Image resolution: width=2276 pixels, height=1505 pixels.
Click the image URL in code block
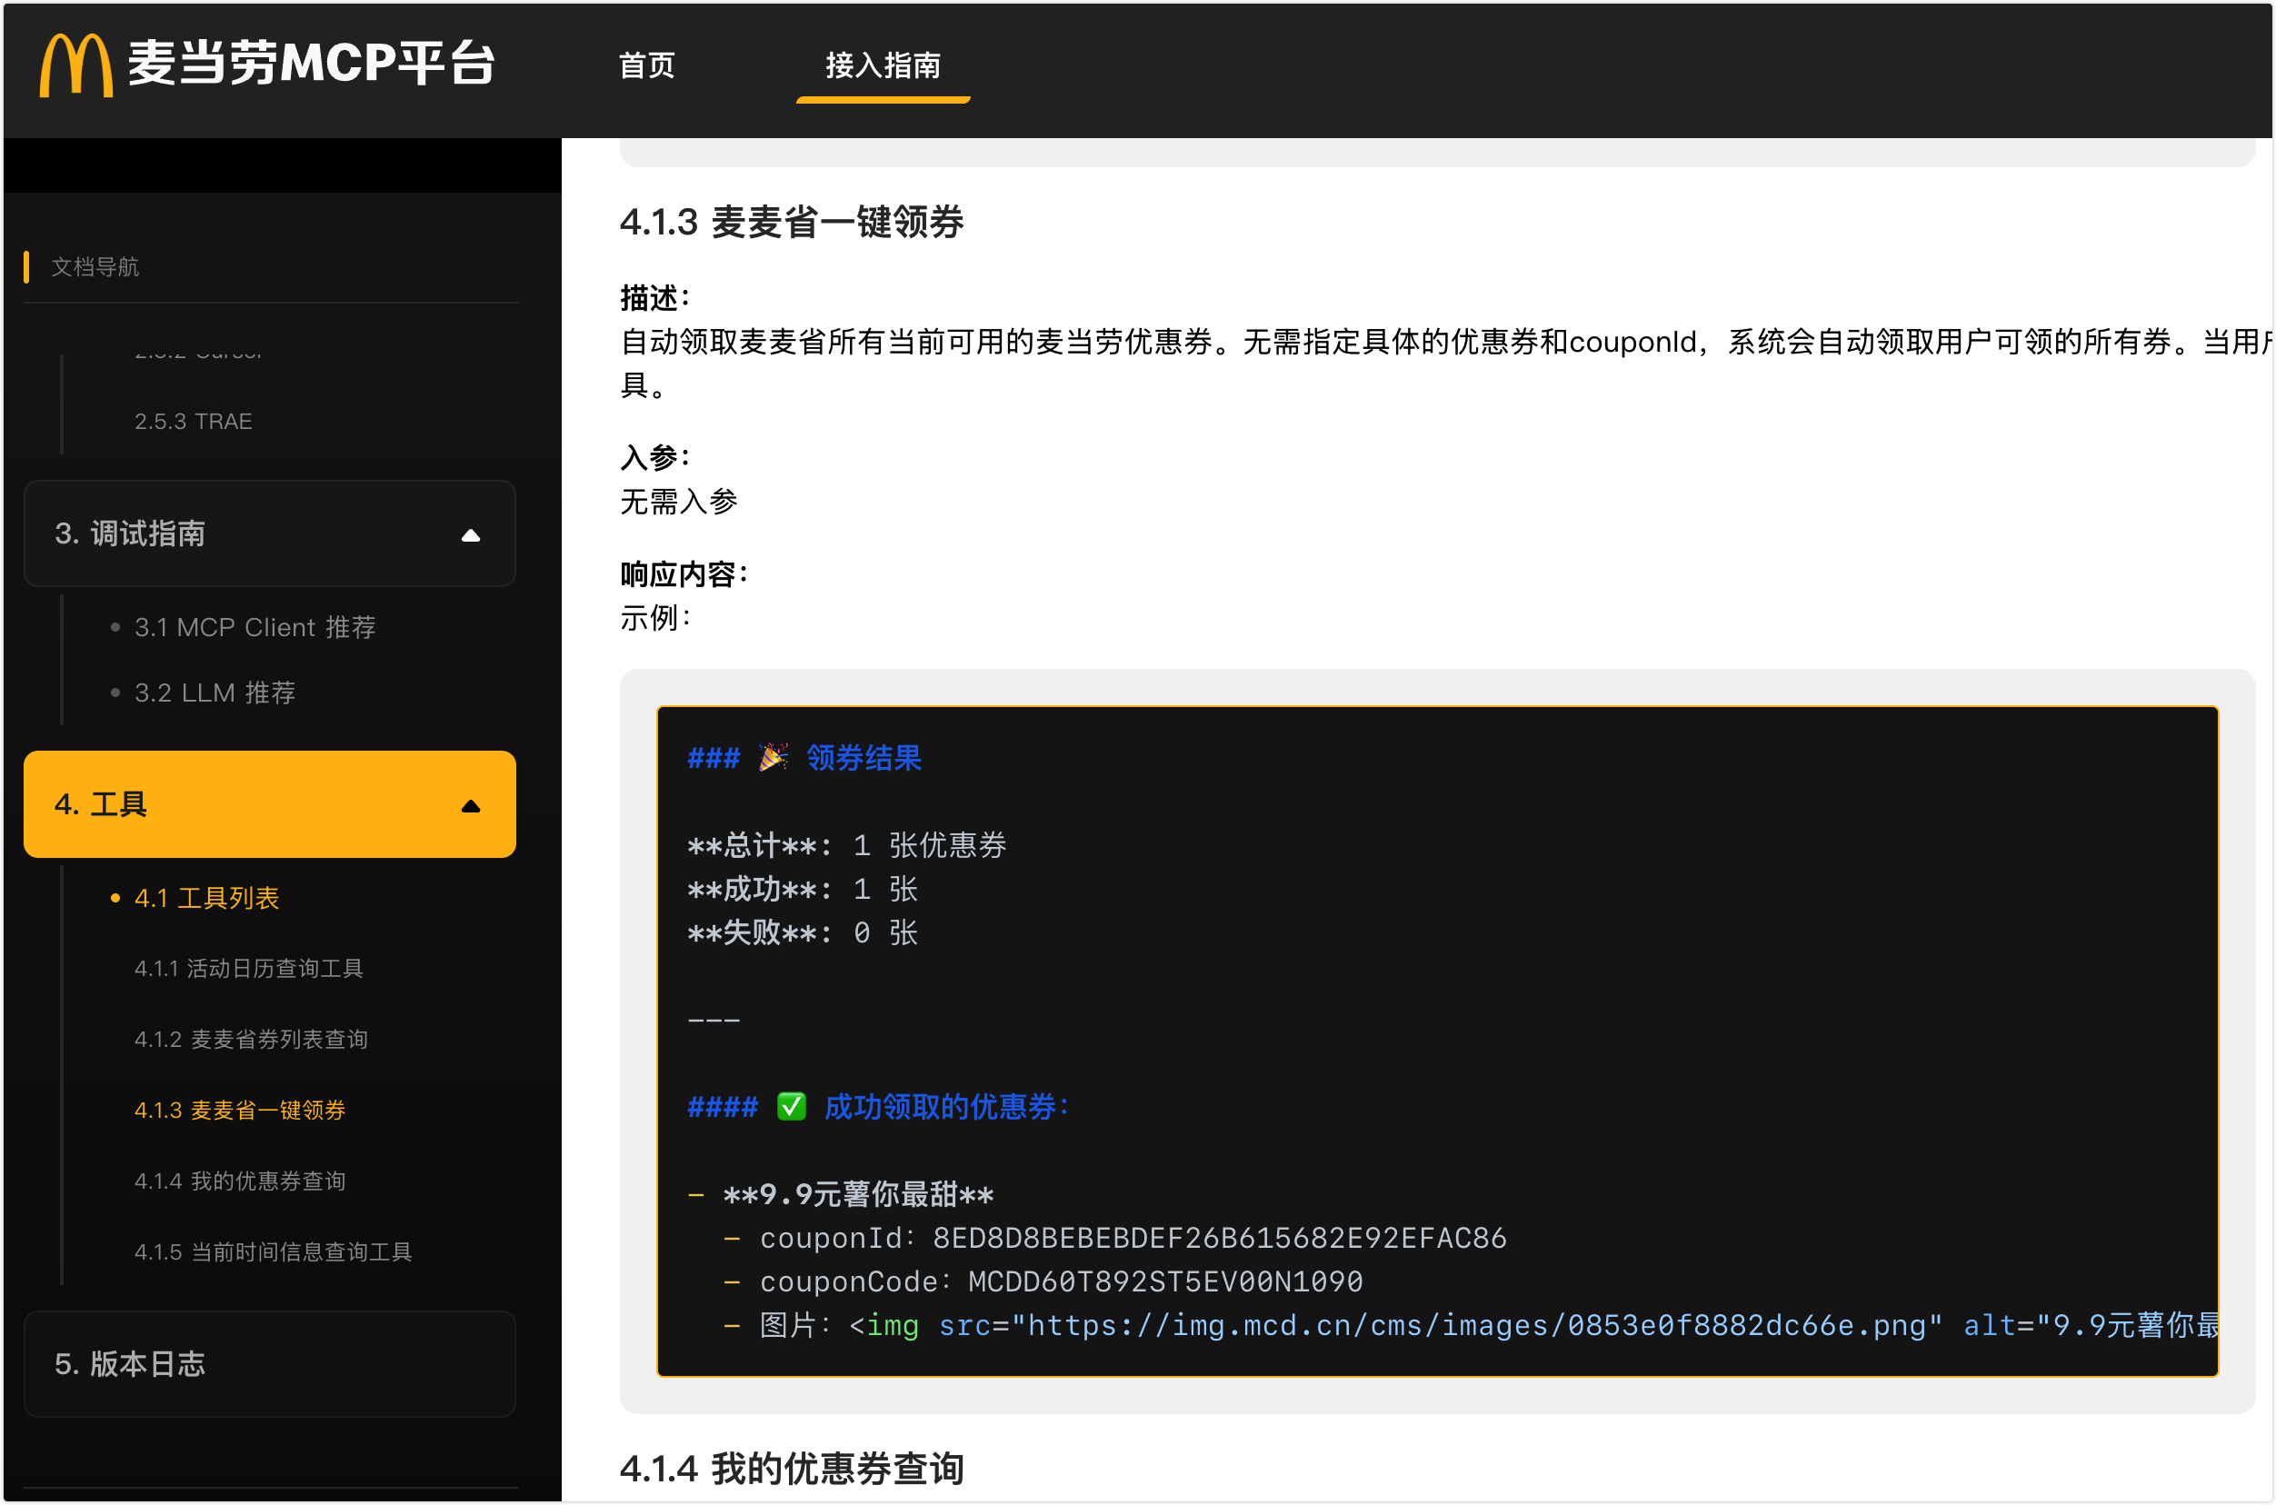point(1478,1326)
